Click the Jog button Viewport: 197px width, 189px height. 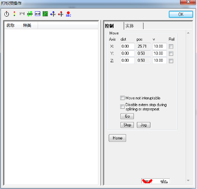(x=144, y=125)
